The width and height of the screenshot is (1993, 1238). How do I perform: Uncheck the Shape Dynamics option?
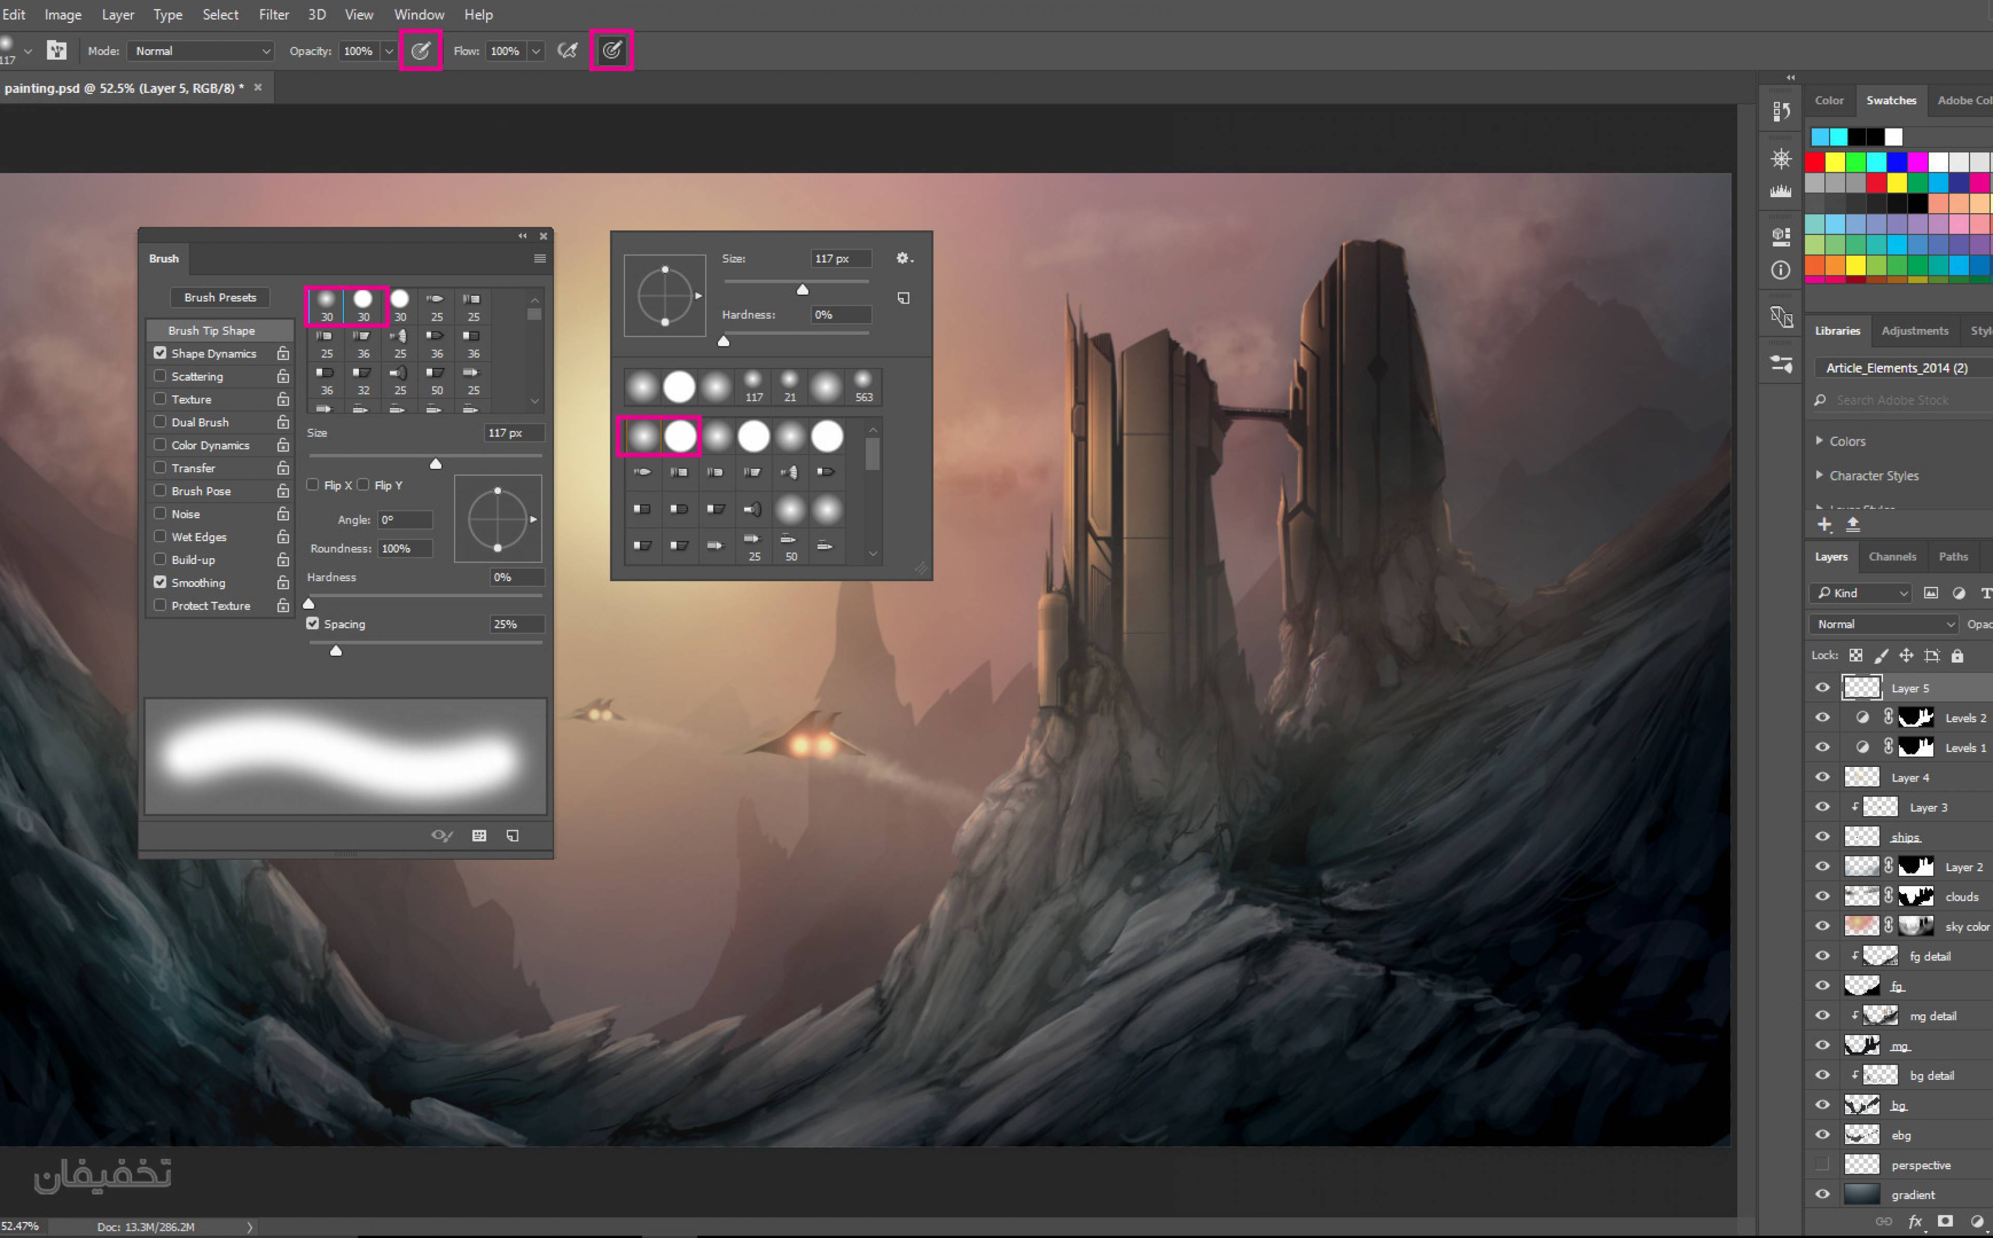tap(160, 353)
